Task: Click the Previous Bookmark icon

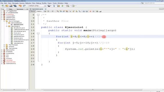Action: [x=74, y=11]
